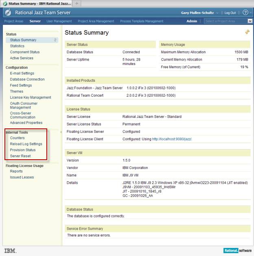Click Jazz Foundation version 1.0.0.2 iFix 3

pyautogui.click(x=151, y=88)
